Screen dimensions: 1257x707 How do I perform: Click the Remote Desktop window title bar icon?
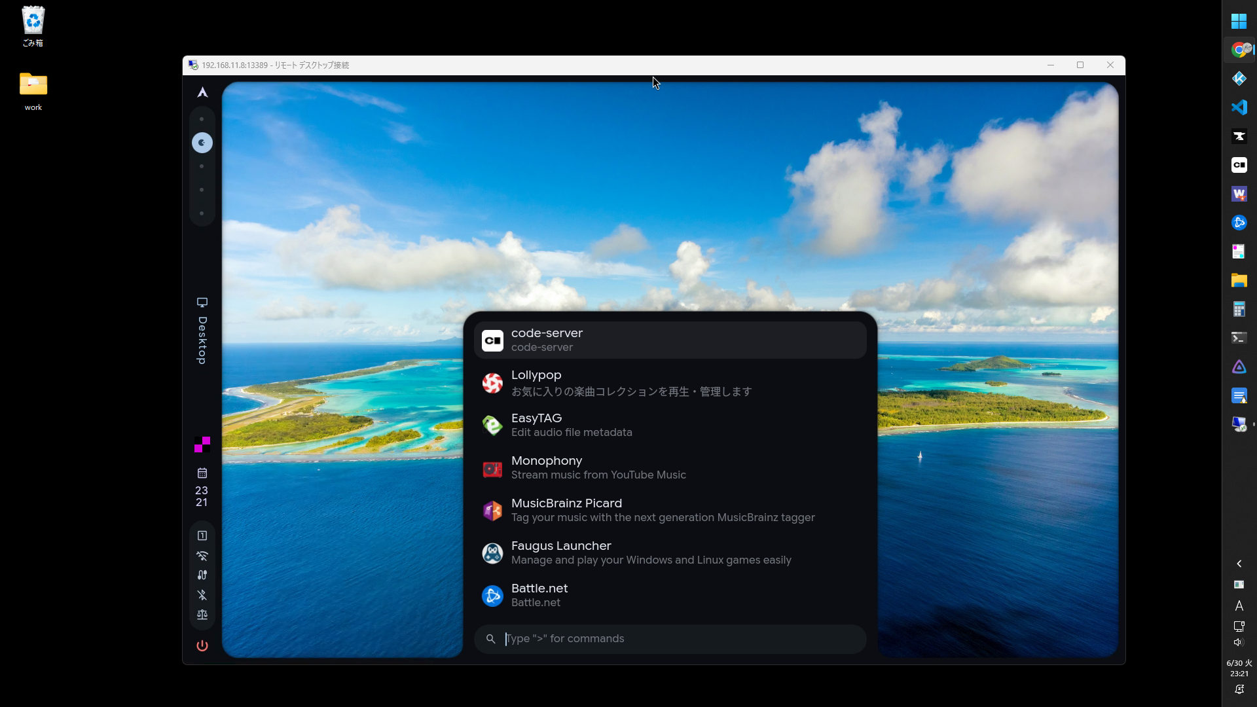click(x=193, y=65)
